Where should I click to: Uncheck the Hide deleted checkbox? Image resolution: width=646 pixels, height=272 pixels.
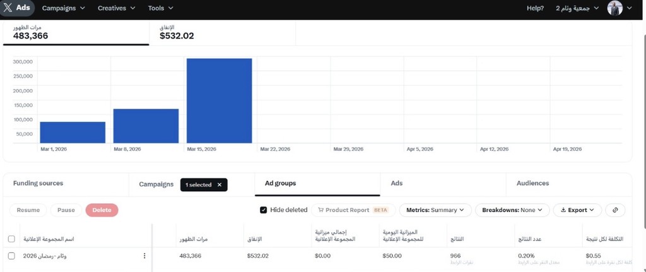tap(264, 210)
